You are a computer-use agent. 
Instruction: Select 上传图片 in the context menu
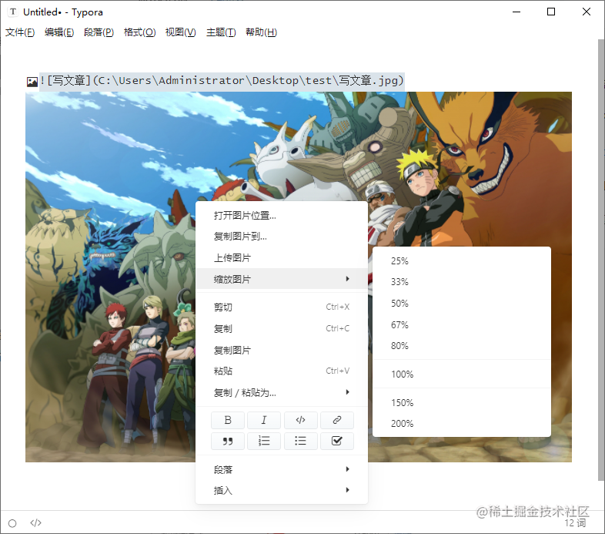(x=282, y=257)
